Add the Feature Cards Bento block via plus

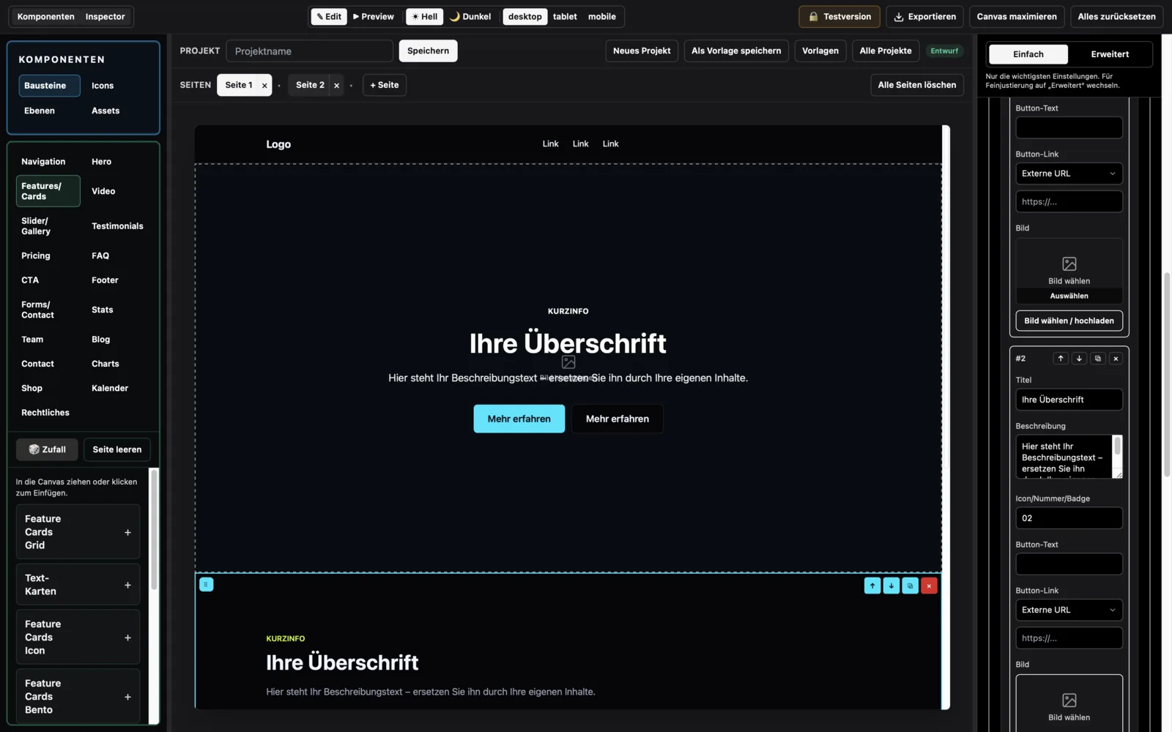(127, 697)
